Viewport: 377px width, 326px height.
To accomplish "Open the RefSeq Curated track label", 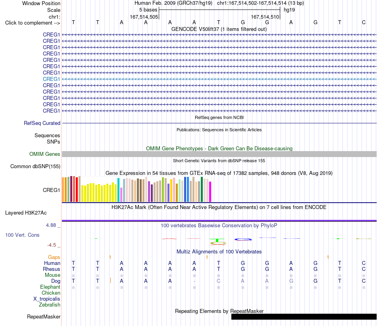I will [x=42, y=123].
